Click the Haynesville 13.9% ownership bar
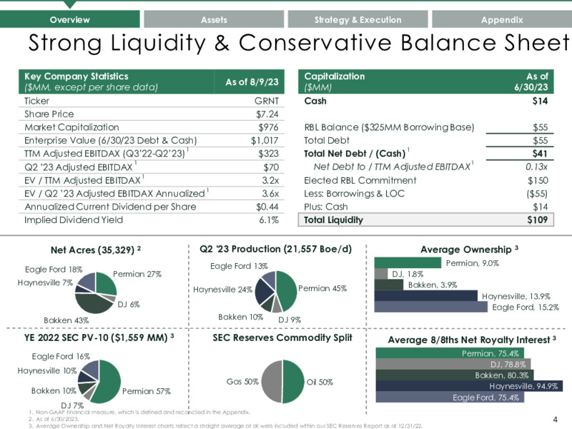The height and width of the screenshot is (429, 572). 426,296
